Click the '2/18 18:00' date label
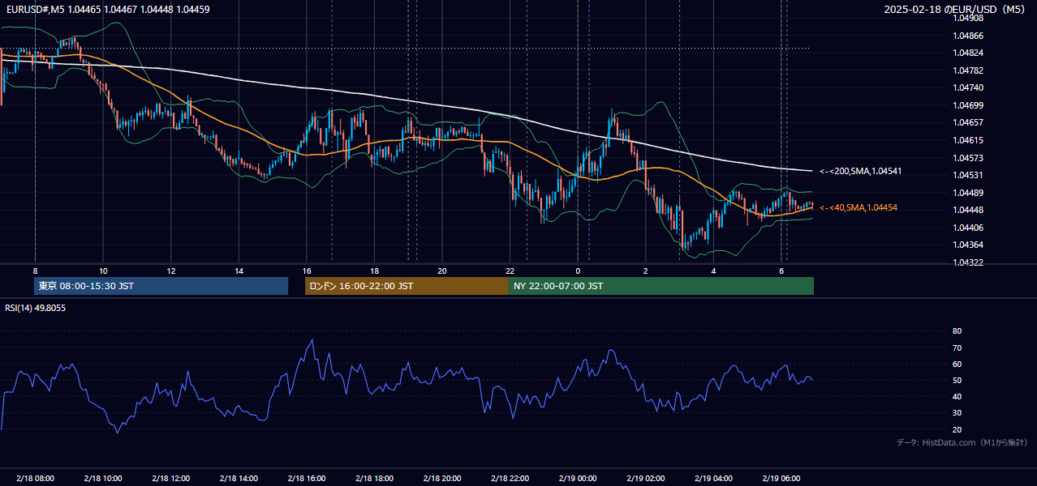The image size is (1037, 486). coord(374,479)
